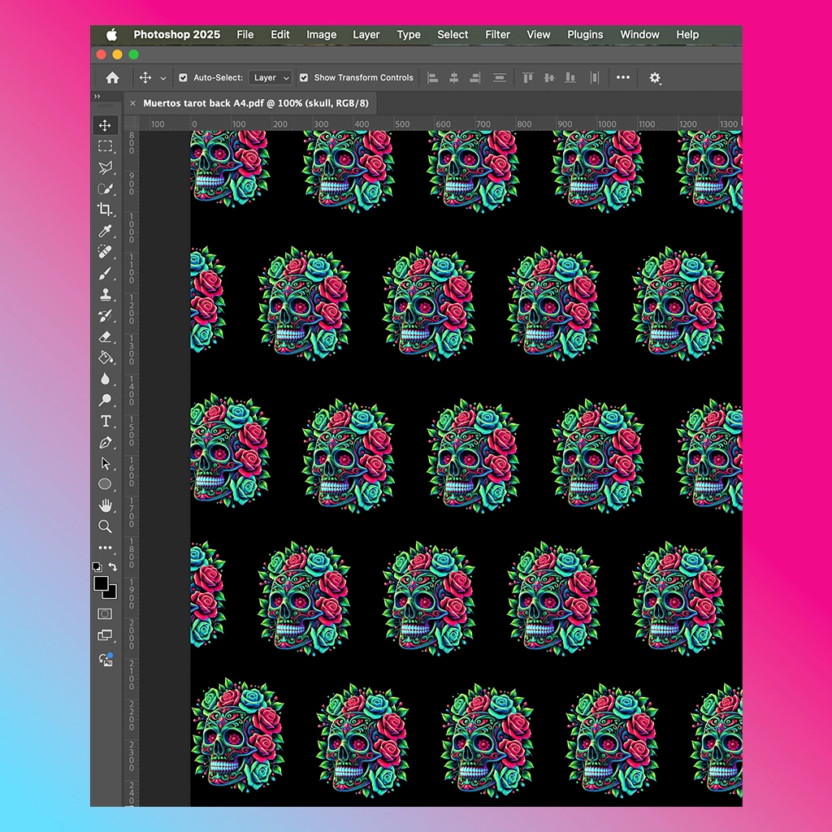Click the Home button in options bar
Image resolution: width=832 pixels, height=832 pixels.
click(112, 78)
